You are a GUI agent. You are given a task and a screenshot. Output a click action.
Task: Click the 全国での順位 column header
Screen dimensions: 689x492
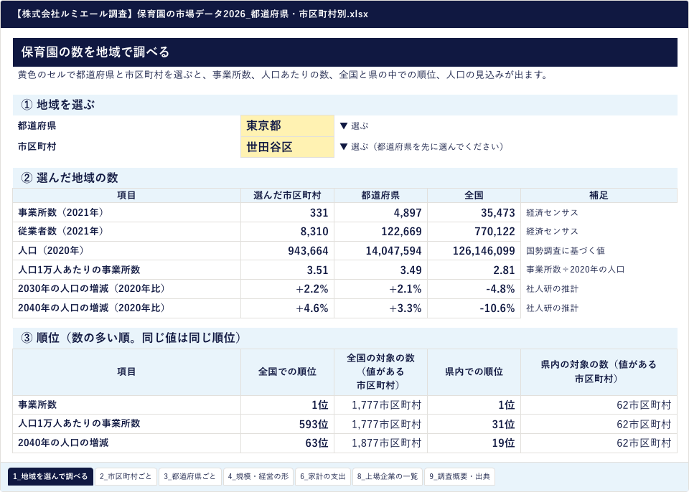287,372
